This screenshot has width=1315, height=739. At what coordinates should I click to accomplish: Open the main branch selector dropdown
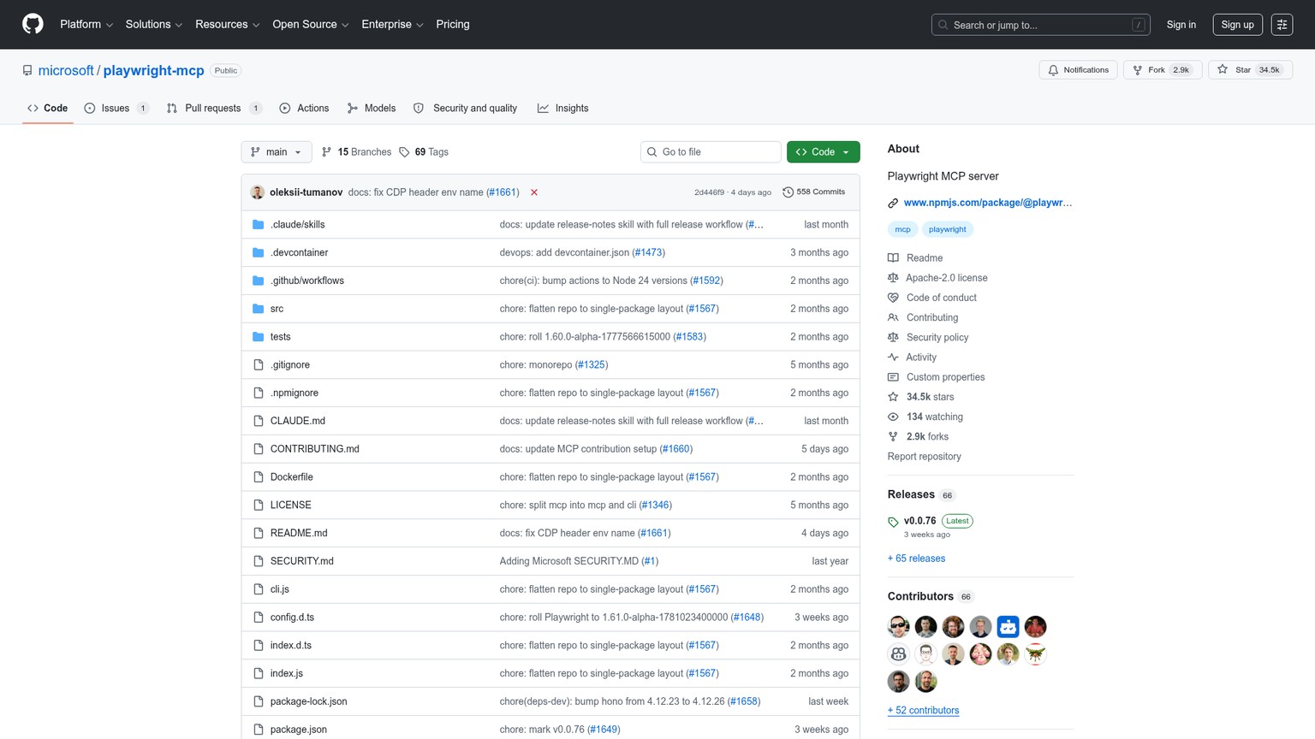(x=277, y=152)
